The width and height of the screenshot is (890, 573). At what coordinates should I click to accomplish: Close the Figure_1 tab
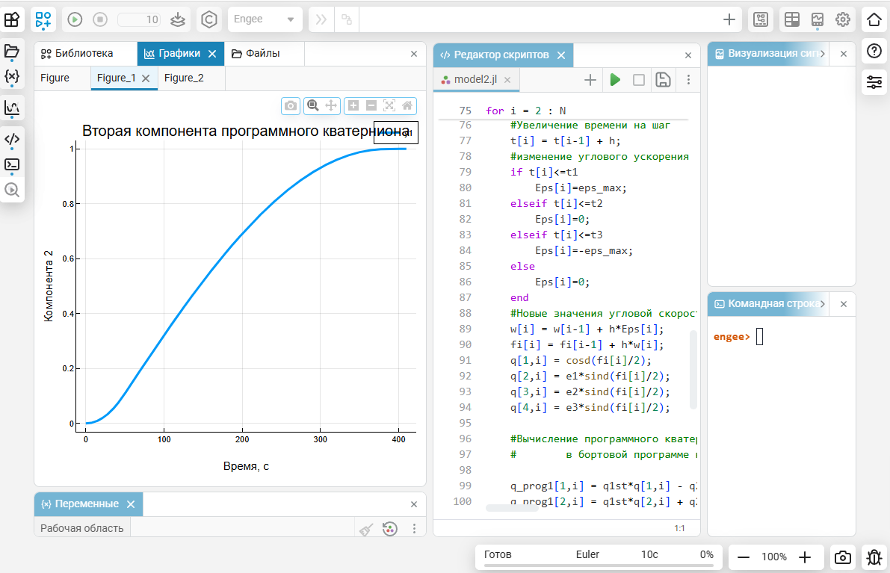pos(146,78)
